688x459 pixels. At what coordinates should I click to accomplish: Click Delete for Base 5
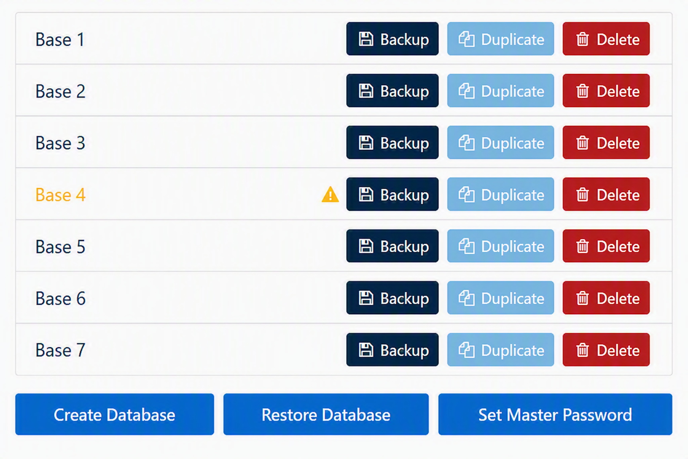[x=606, y=246]
